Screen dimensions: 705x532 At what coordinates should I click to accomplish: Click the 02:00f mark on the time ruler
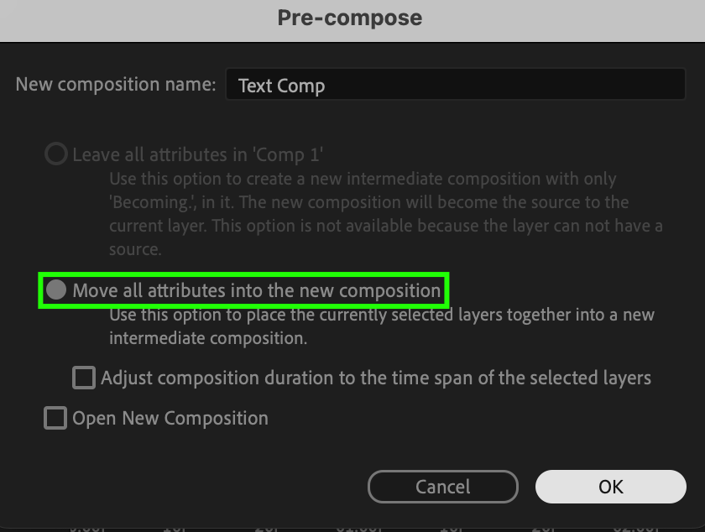tap(635, 527)
